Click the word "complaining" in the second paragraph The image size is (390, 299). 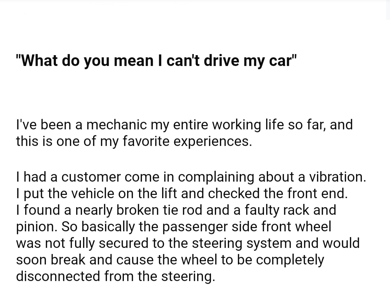pyautogui.click(x=216, y=177)
